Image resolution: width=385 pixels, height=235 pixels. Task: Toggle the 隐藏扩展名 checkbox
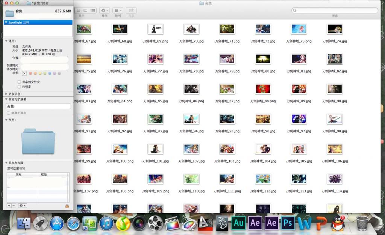[x=9, y=113]
